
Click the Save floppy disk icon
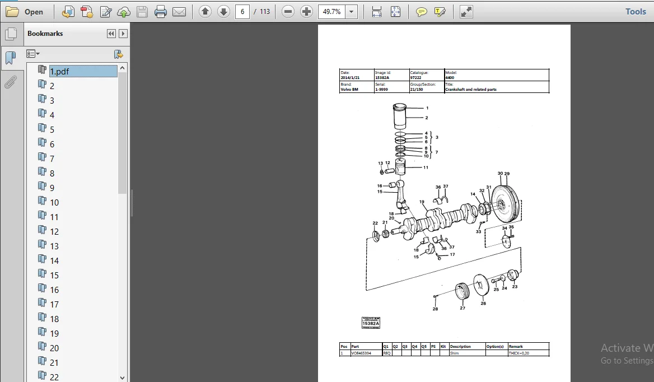[142, 12]
